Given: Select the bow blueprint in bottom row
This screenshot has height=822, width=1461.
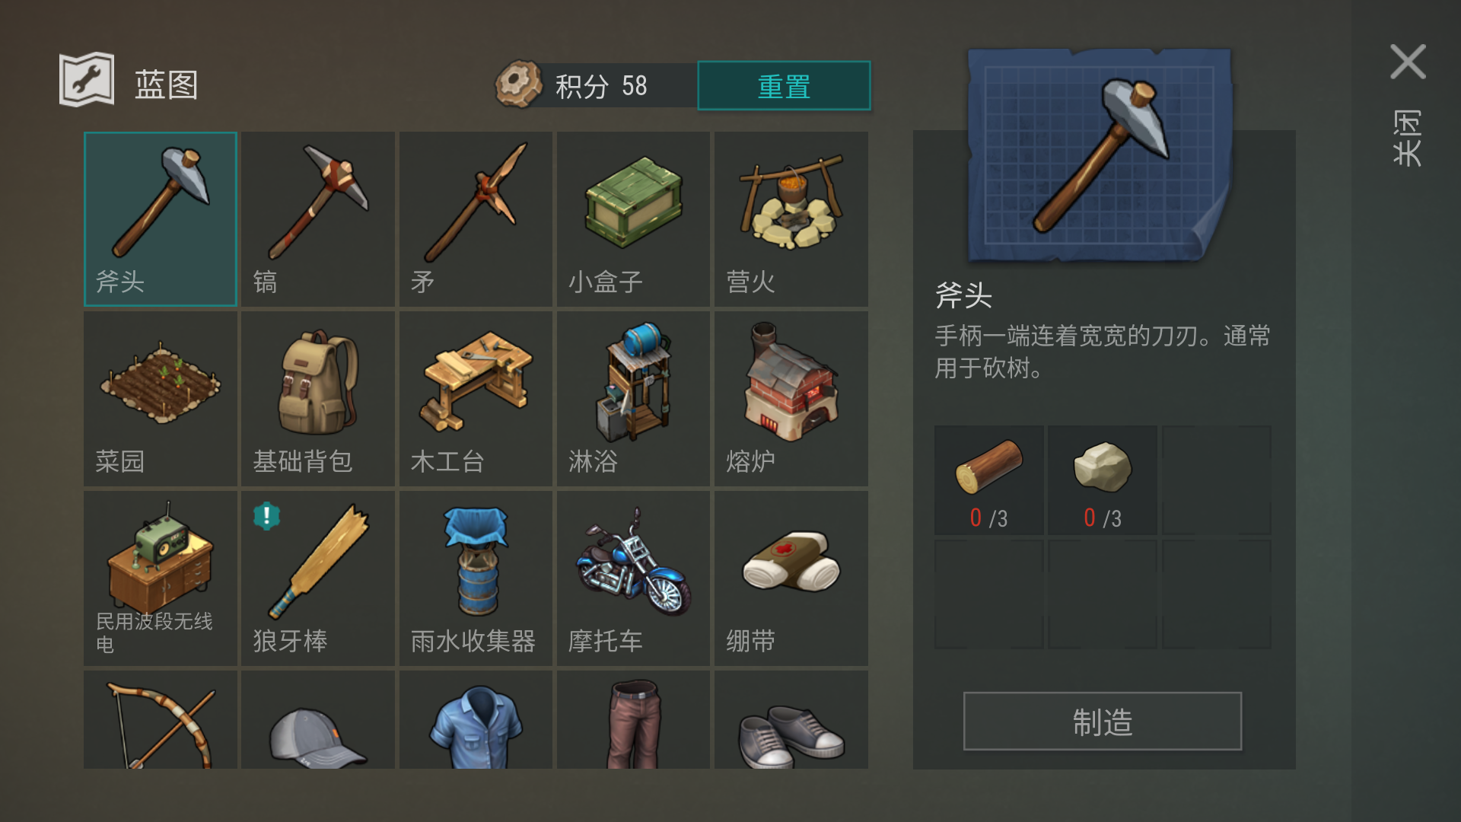Looking at the screenshot, I should point(161,720).
